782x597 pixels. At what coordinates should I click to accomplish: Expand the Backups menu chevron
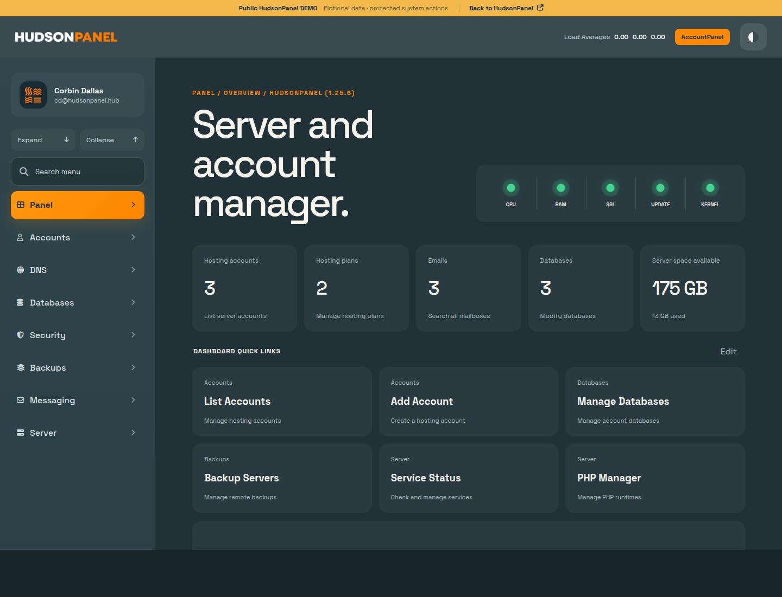click(133, 367)
